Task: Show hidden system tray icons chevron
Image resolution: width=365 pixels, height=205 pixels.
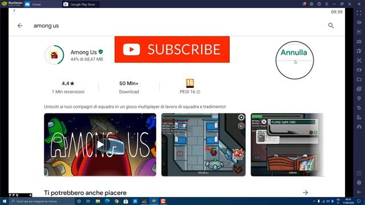Action: point(314,201)
